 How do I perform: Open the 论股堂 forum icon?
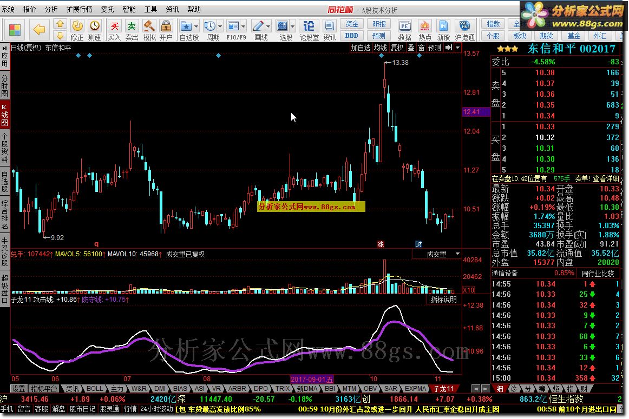click(309, 30)
